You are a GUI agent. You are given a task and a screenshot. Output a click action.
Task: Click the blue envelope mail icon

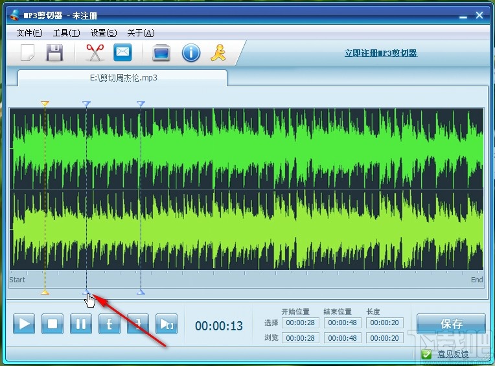point(122,52)
